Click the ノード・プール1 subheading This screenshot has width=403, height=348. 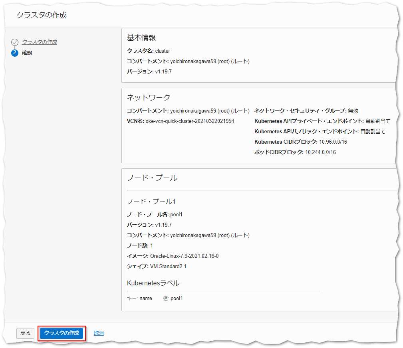point(151,202)
